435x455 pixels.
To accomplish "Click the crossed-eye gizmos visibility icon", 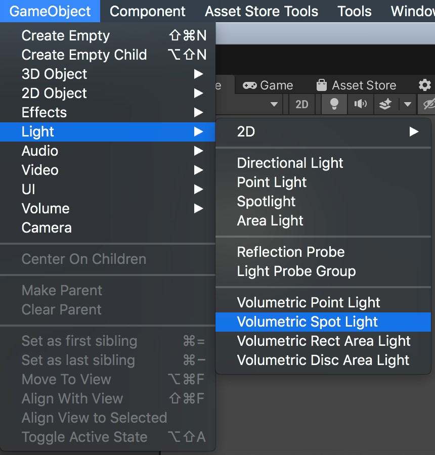I will coord(429,104).
